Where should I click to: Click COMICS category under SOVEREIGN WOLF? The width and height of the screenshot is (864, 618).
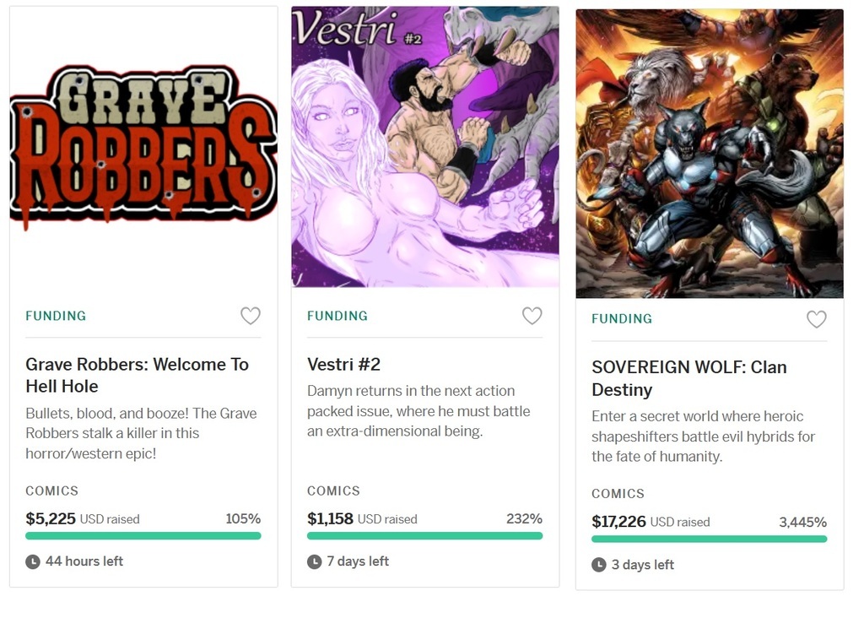618,494
